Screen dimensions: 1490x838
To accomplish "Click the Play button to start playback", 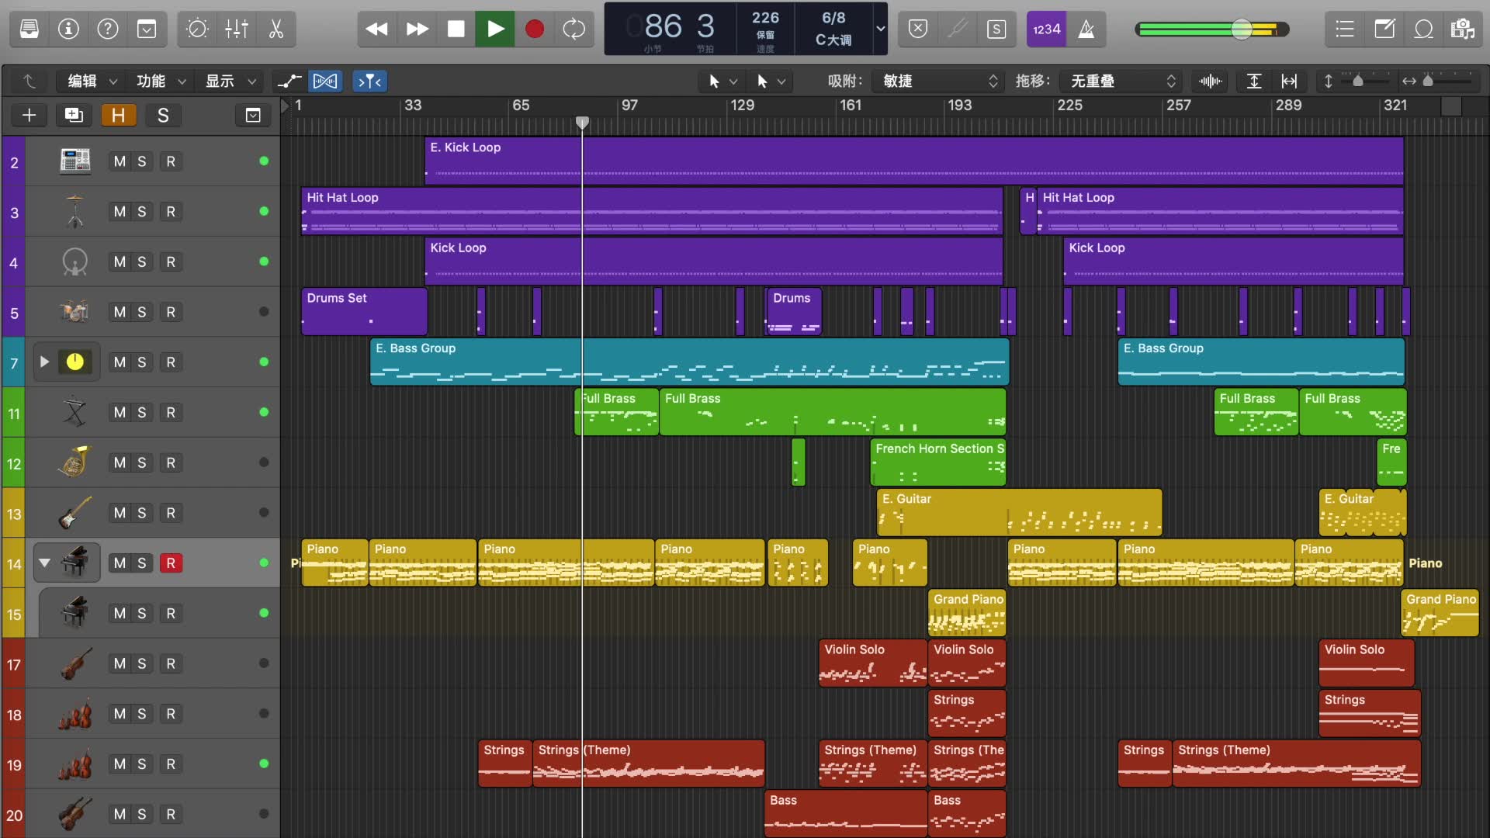I will tap(495, 29).
